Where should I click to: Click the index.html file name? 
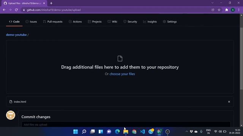point(20,102)
